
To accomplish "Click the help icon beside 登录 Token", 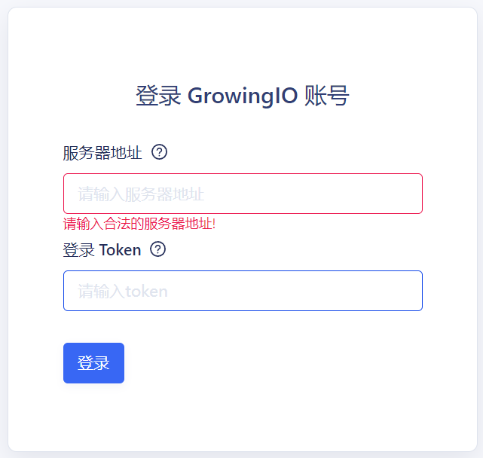I will pyautogui.click(x=157, y=249).
